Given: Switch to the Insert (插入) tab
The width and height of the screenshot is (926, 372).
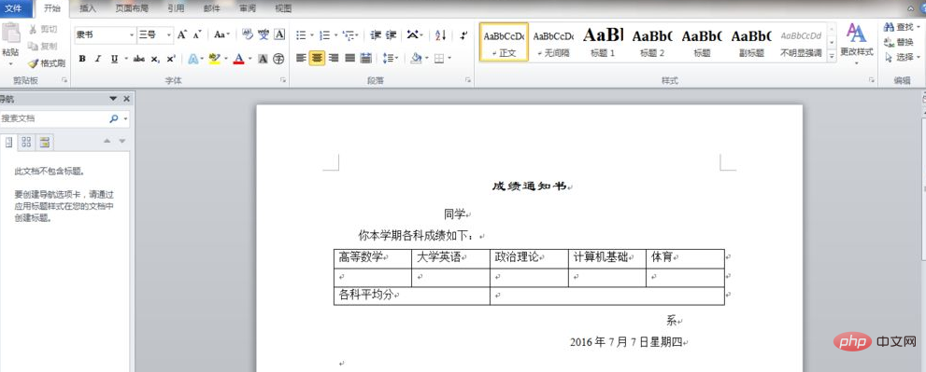Looking at the screenshot, I should click(88, 8).
